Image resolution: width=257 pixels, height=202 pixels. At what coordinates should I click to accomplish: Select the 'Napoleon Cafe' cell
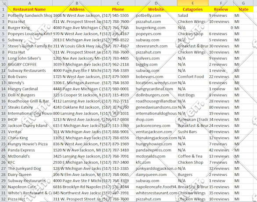30,187
